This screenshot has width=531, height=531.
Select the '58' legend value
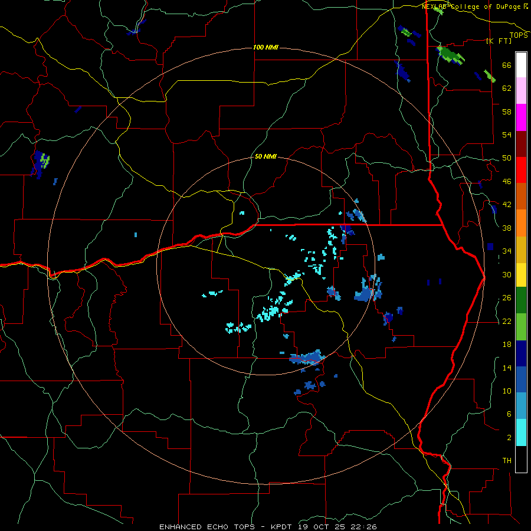pyautogui.click(x=507, y=112)
